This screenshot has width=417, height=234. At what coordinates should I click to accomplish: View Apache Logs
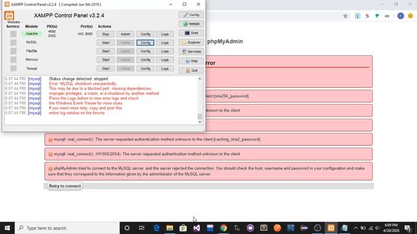tap(165, 34)
